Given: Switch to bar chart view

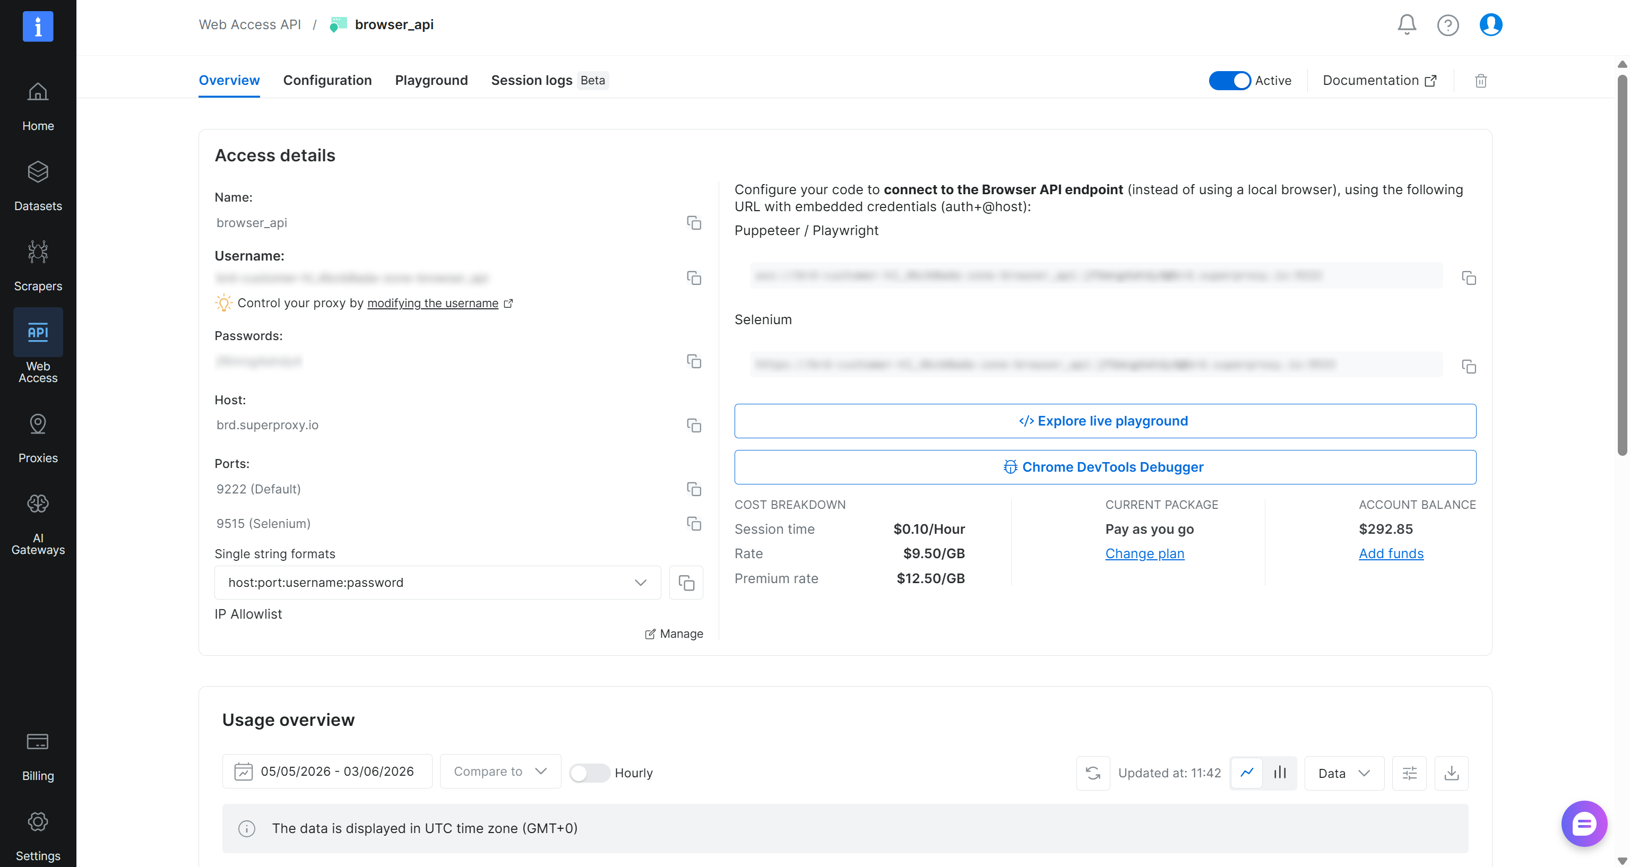Looking at the screenshot, I should pos(1280,773).
